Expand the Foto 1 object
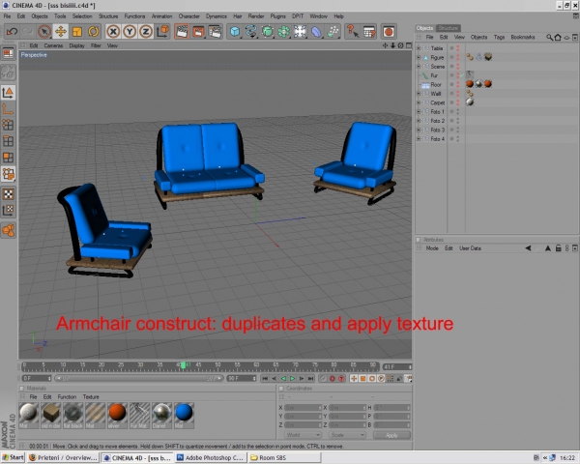Viewport: 580px width, 464px height. point(419,112)
